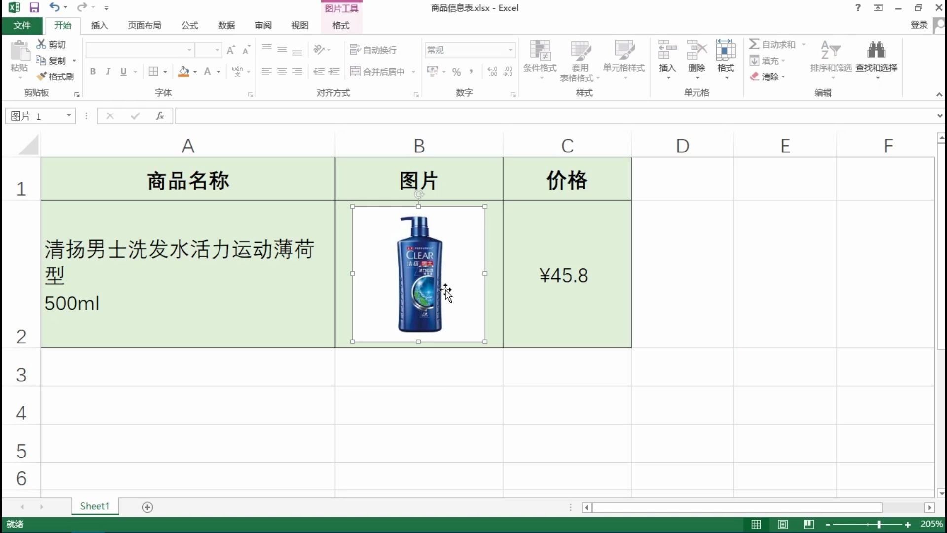
Task: Select the shampoo bottle picture in cell B2
Action: tap(419, 274)
